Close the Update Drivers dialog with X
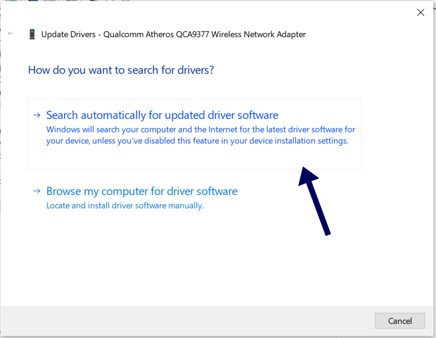 [x=420, y=12]
